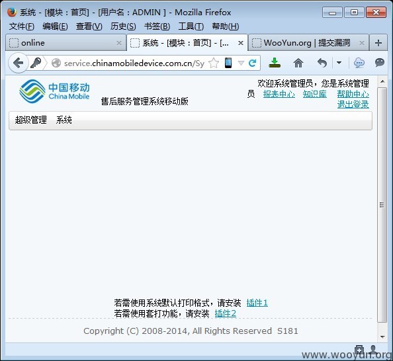This screenshot has width=393, height=361.
Task: Minimize the Firefox window
Action: pyautogui.click(x=332, y=13)
